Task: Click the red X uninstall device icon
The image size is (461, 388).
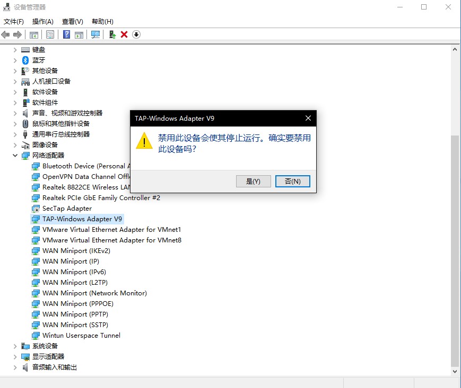Action: [124, 34]
